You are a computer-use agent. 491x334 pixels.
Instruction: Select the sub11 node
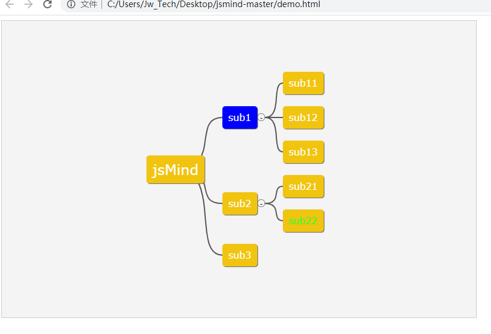click(304, 83)
